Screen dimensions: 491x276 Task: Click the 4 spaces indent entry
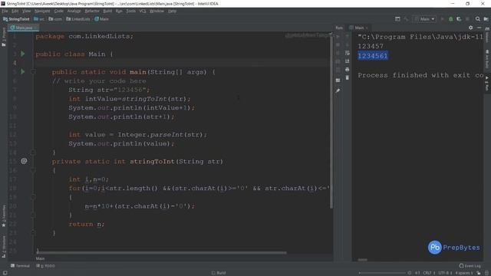tap(463, 273)
